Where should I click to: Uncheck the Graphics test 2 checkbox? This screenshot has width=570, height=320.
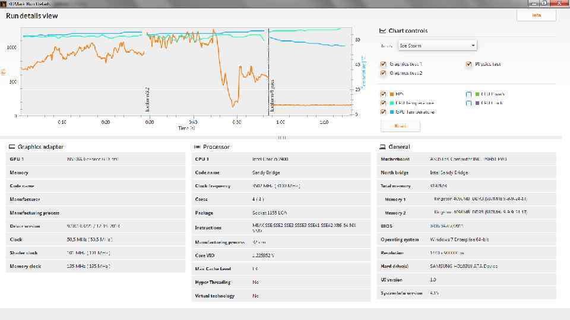pos(384,73)
